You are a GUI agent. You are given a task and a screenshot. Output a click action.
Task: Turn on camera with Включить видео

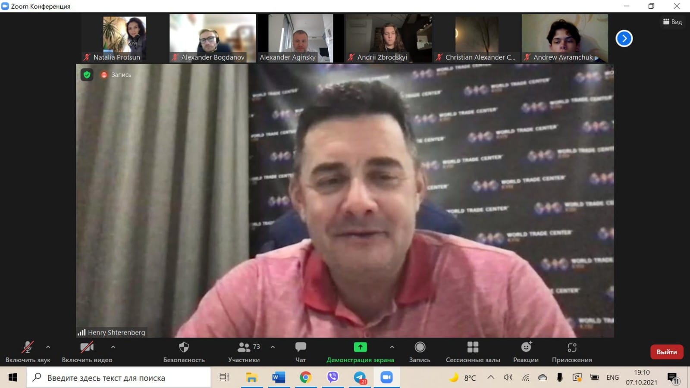click(x=87, y=347)
